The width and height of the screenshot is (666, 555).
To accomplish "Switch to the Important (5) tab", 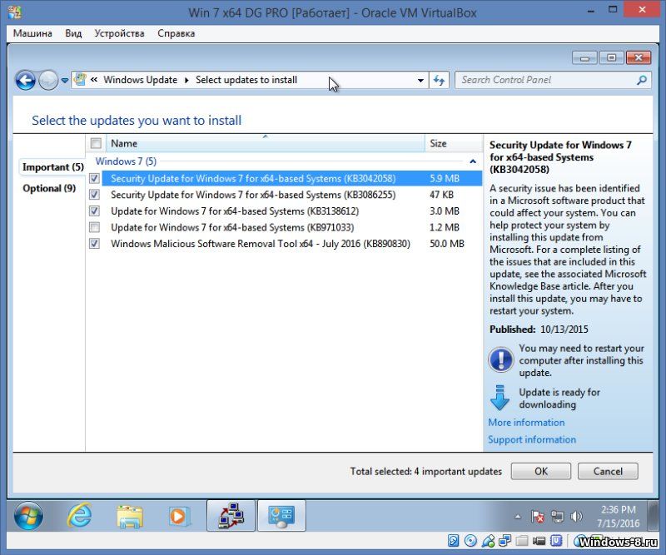I will click(53, 167).
